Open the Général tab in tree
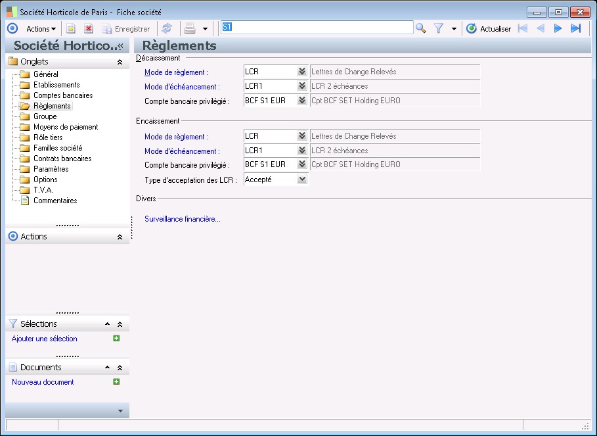This screenshot has height=436, width=597. click(x=46, y=74)
